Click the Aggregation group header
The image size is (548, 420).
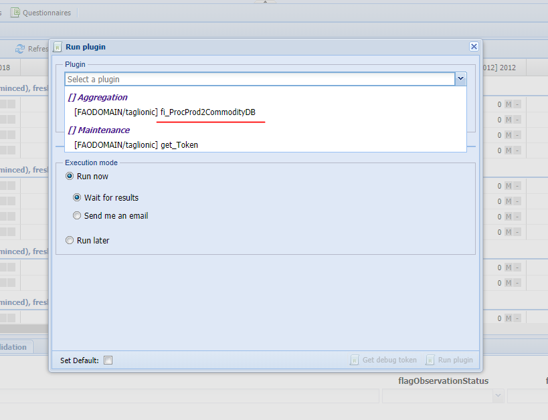pos(98,98)
